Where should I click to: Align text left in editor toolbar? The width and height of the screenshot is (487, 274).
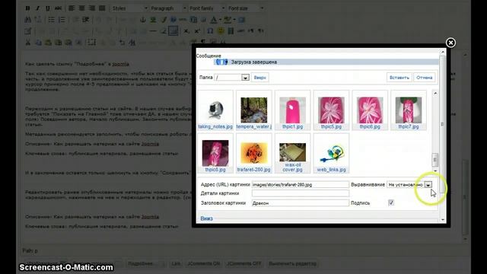72,8
